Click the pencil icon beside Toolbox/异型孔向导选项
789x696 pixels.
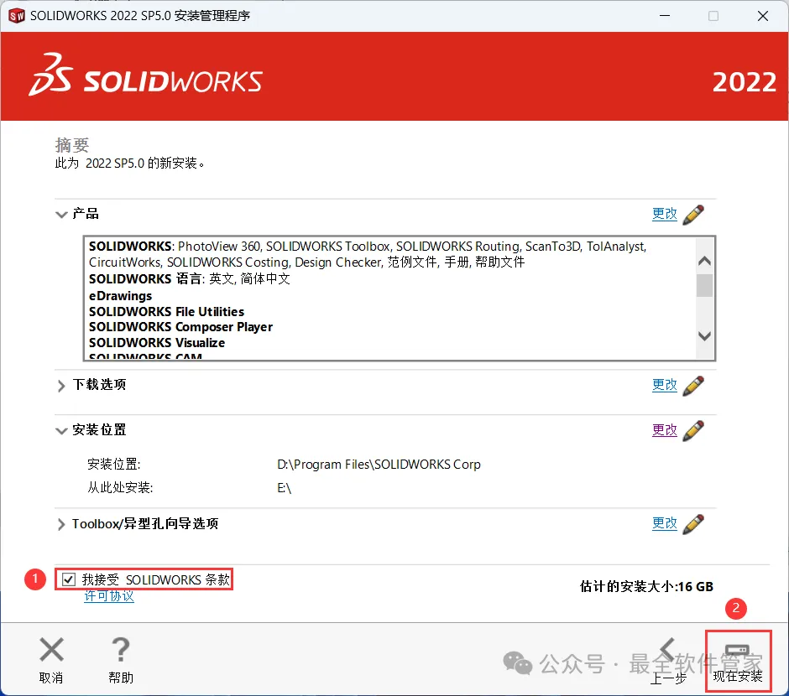coord(693,524)
